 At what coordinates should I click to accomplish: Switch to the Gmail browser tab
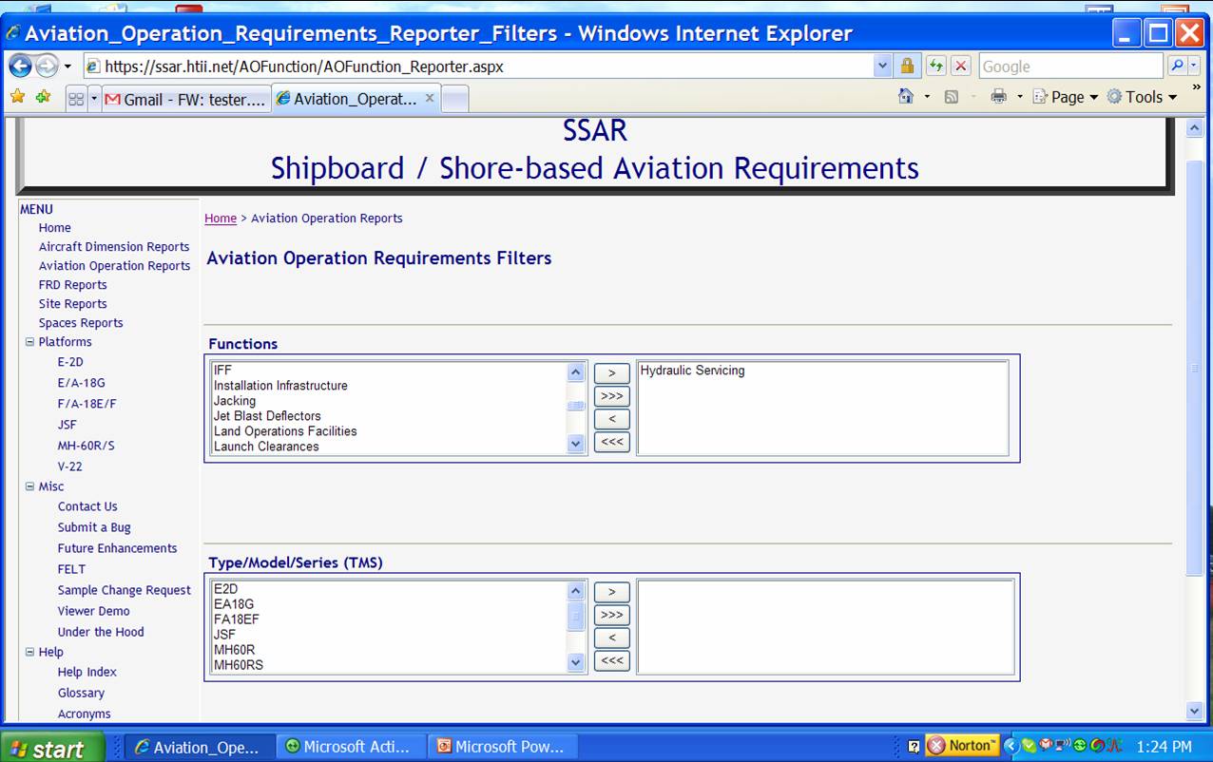pos(185,98)
